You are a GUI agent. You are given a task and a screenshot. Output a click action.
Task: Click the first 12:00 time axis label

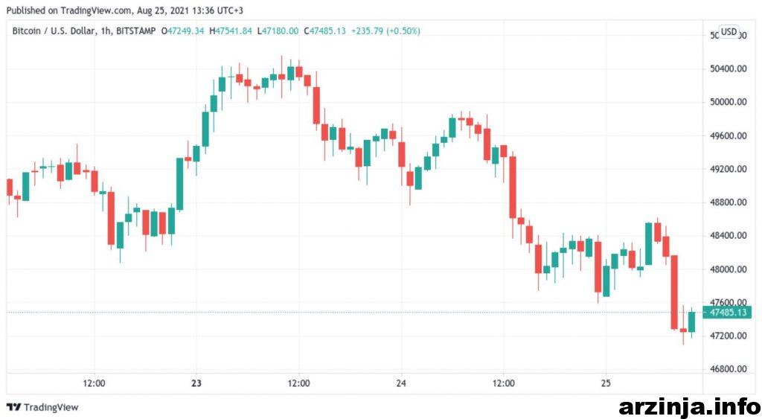pos(94,383)
